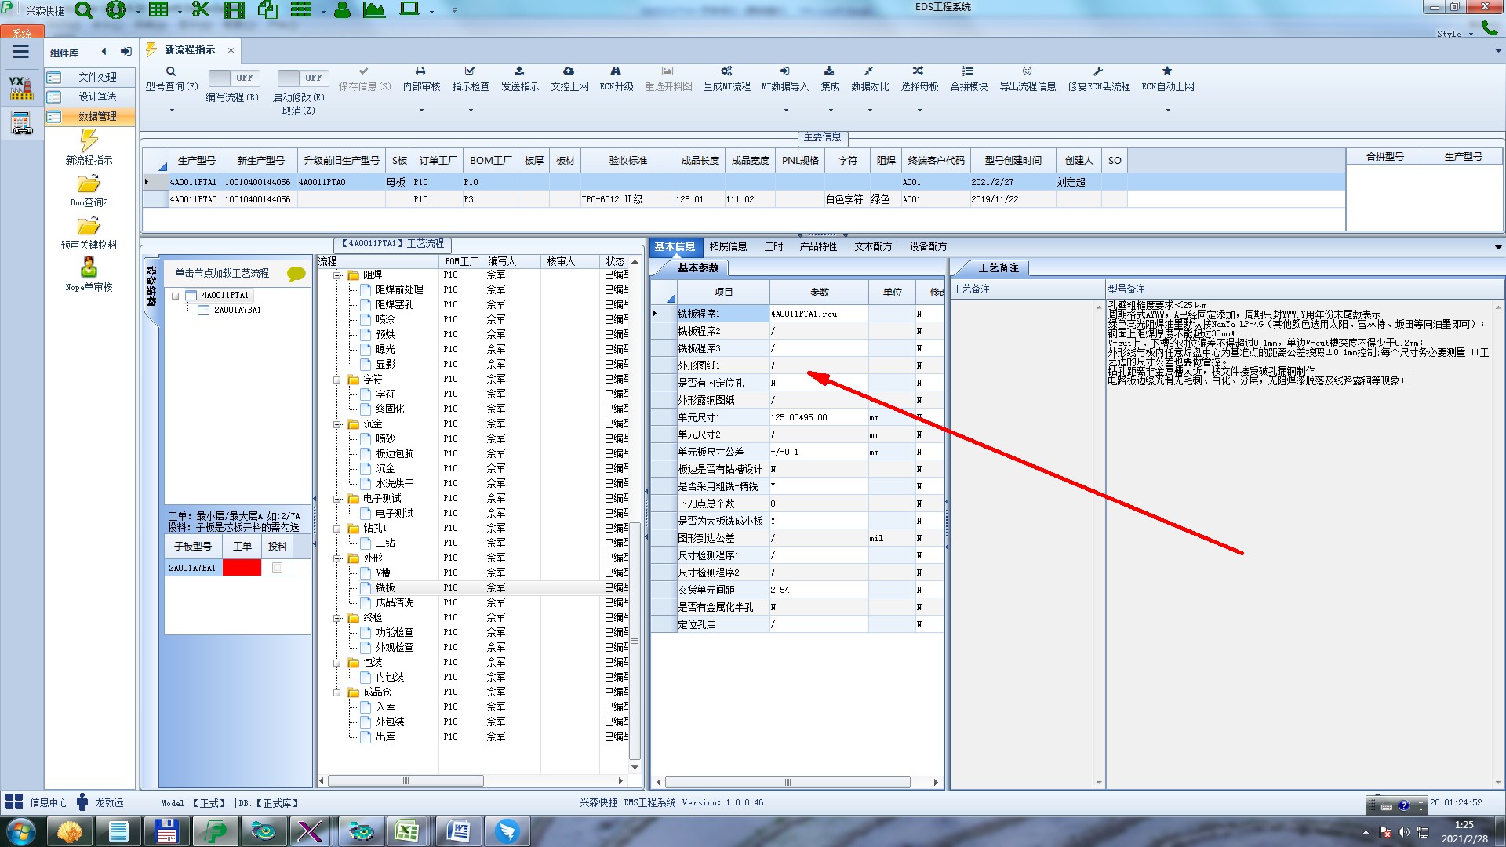Click the 型号查询 search icon
Viewport: 1506px width, 847px height.
tap(170, 71)
